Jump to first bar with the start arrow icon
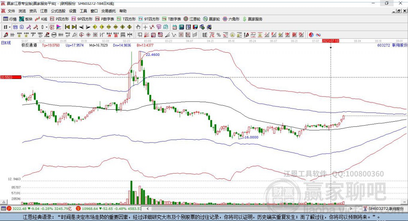The height and width of the screenshot is (221, 408). click(x=67, y=27)
